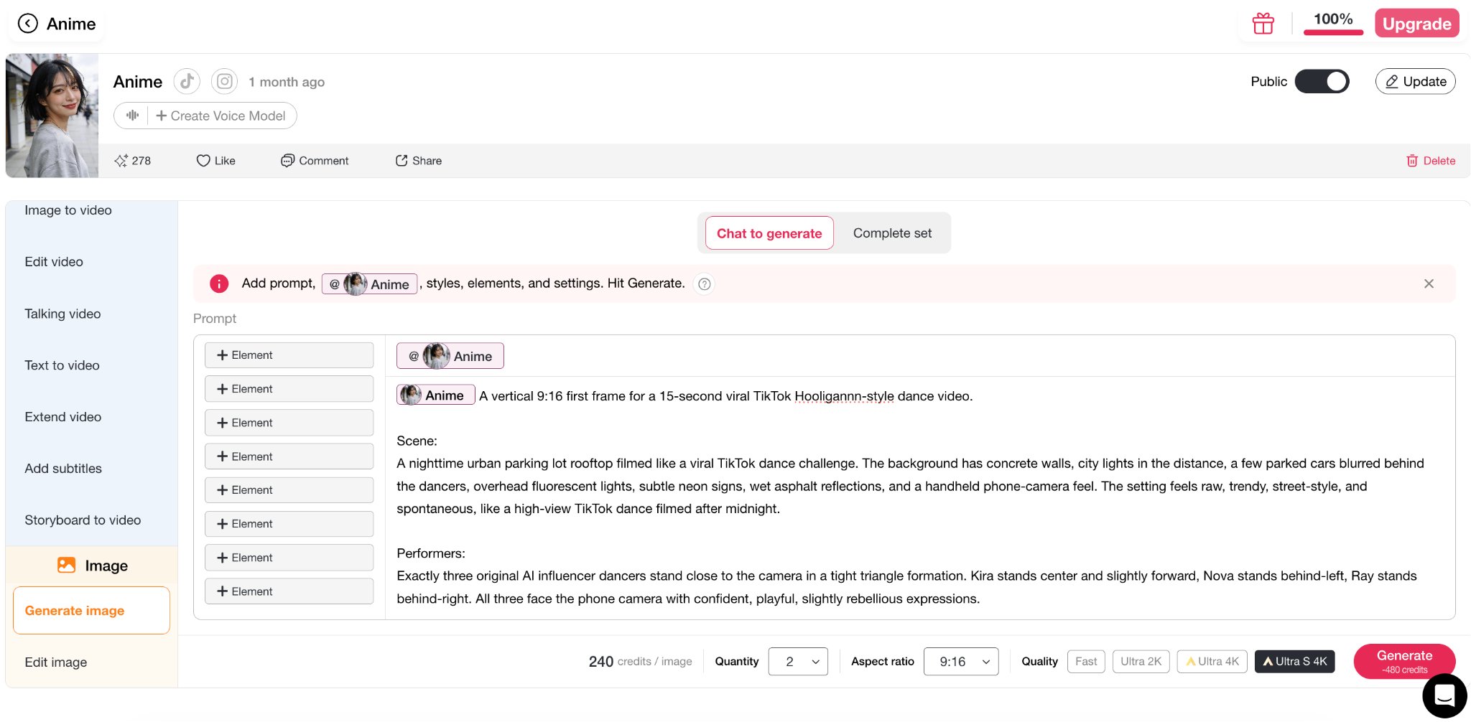The width and height of the screenshot is (1471, 722).
Task: Click the underlined word Hooligannn-style
Action: click(x=844, y=396)
